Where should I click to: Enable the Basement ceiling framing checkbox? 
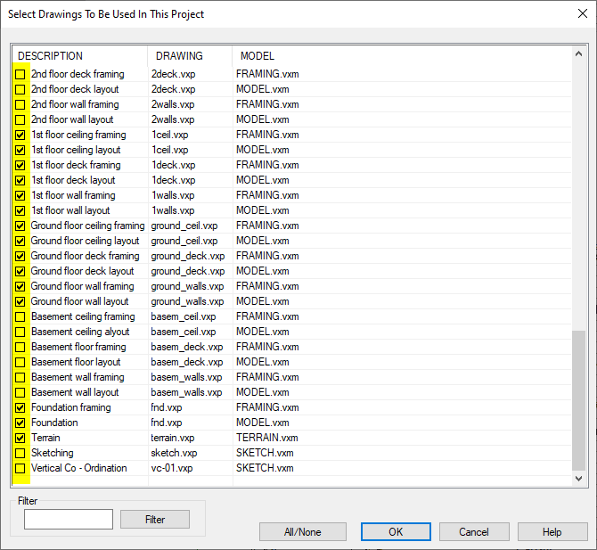click(x=20, y=316)
